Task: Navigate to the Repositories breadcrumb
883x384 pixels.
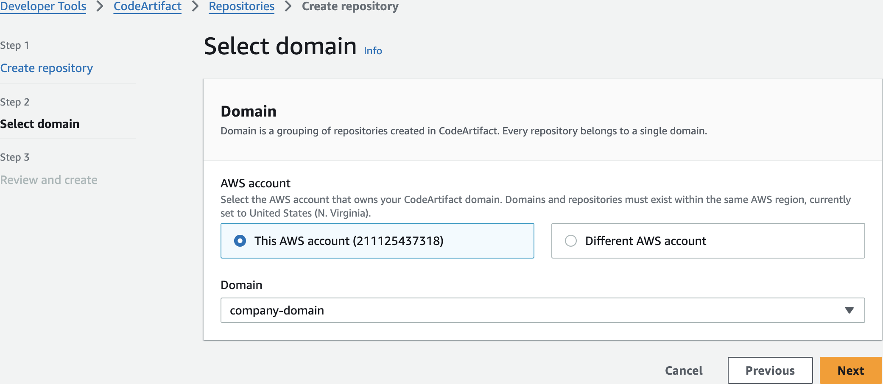Action: click(x=241, y=6)
